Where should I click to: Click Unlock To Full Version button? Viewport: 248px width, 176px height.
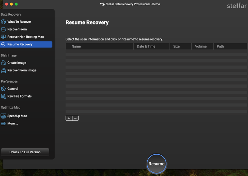tap(25, 152)
